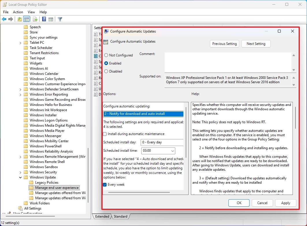The width and height of the screenshot is (307, 226).
Task: Uncheck the Every week checkbox
Action: (x=105, y=185)
